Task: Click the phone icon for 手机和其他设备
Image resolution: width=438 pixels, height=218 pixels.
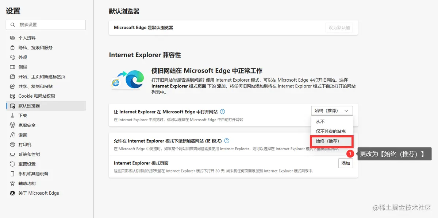Action: point(12,174)
